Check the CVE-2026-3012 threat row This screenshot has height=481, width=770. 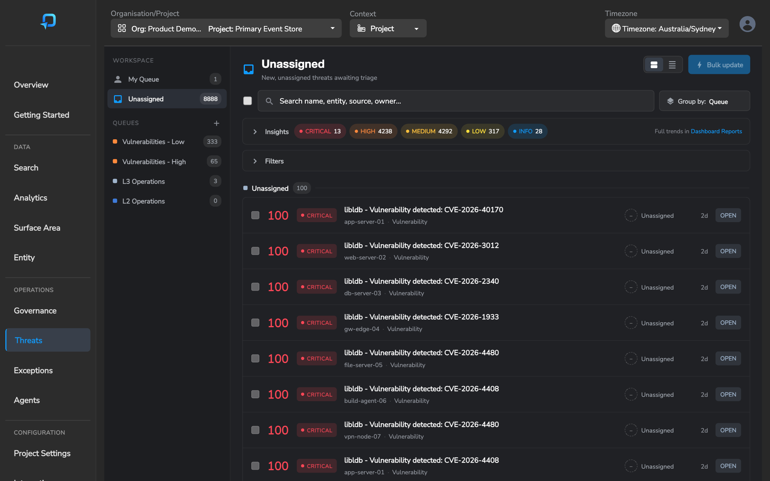[x=255, y=251]
